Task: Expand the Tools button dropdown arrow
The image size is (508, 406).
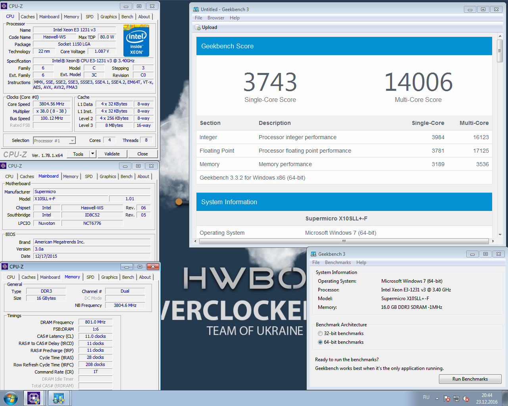Action: pos(92,154)
